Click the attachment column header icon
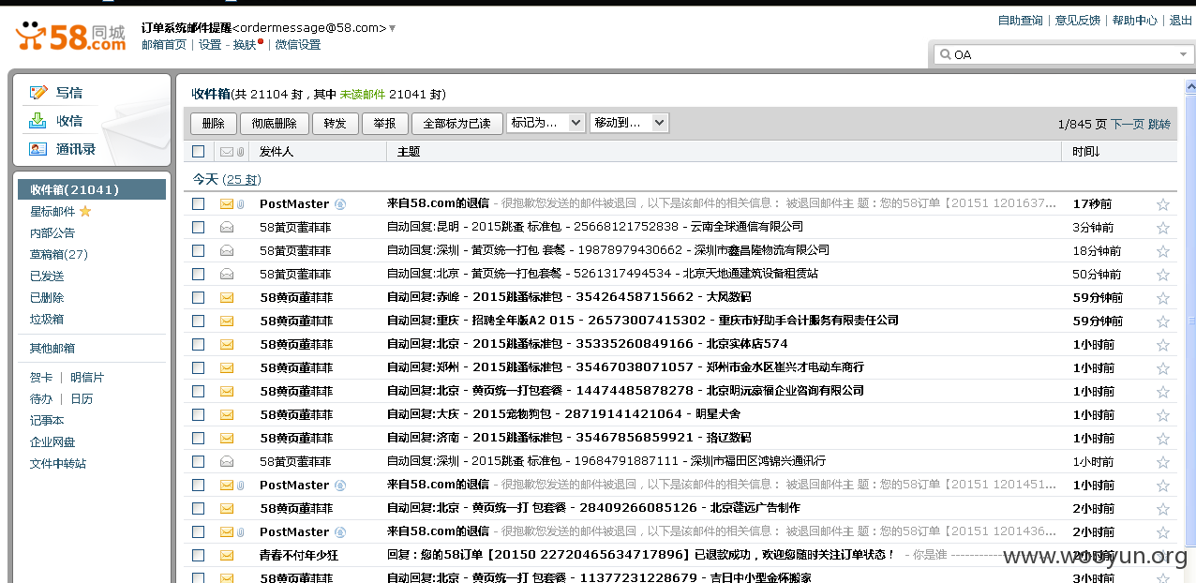The height and width of the screenshot is (583, 1196). click(240, 152)
